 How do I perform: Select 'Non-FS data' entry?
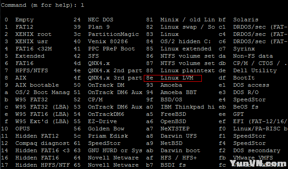point(253,56)
